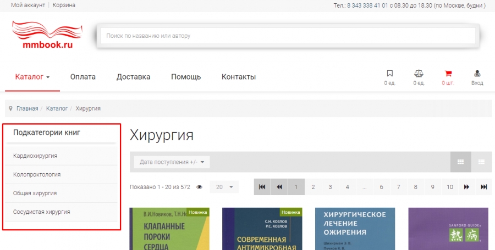Viewport: 495px width, 250px height.
Task: Go to next page of results
Action: click(x=466, y=187)
